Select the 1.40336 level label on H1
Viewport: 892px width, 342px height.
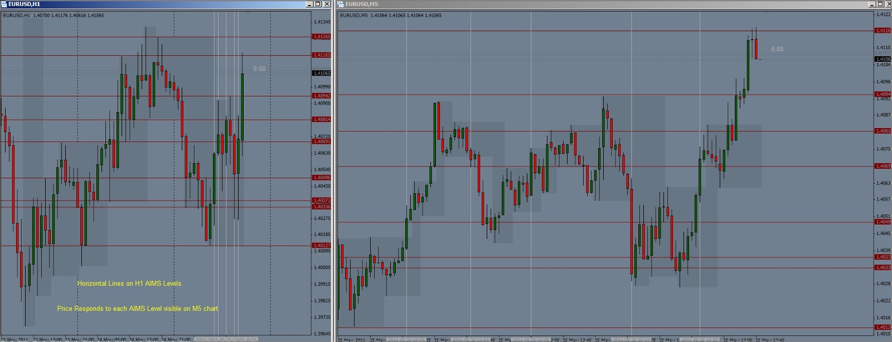tap(322, 207)
